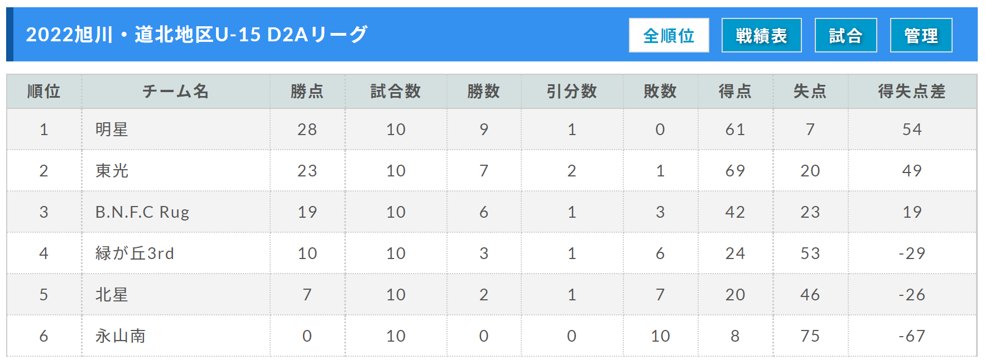This screenshot has width=985, height=364.
Task: Click the 勝点 column header
Action: point(307,91)
